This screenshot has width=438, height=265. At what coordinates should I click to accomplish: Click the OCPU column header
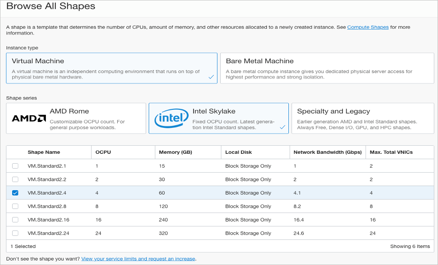coord(103,152)
